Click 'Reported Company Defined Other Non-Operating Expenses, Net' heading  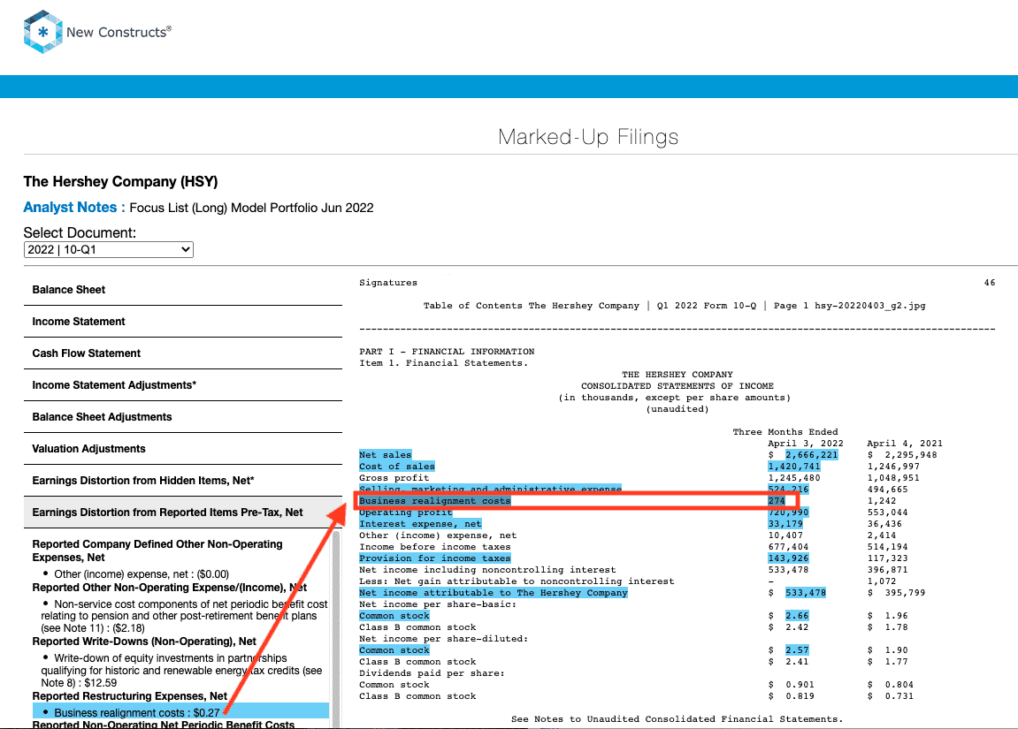[x=157, y=551]
